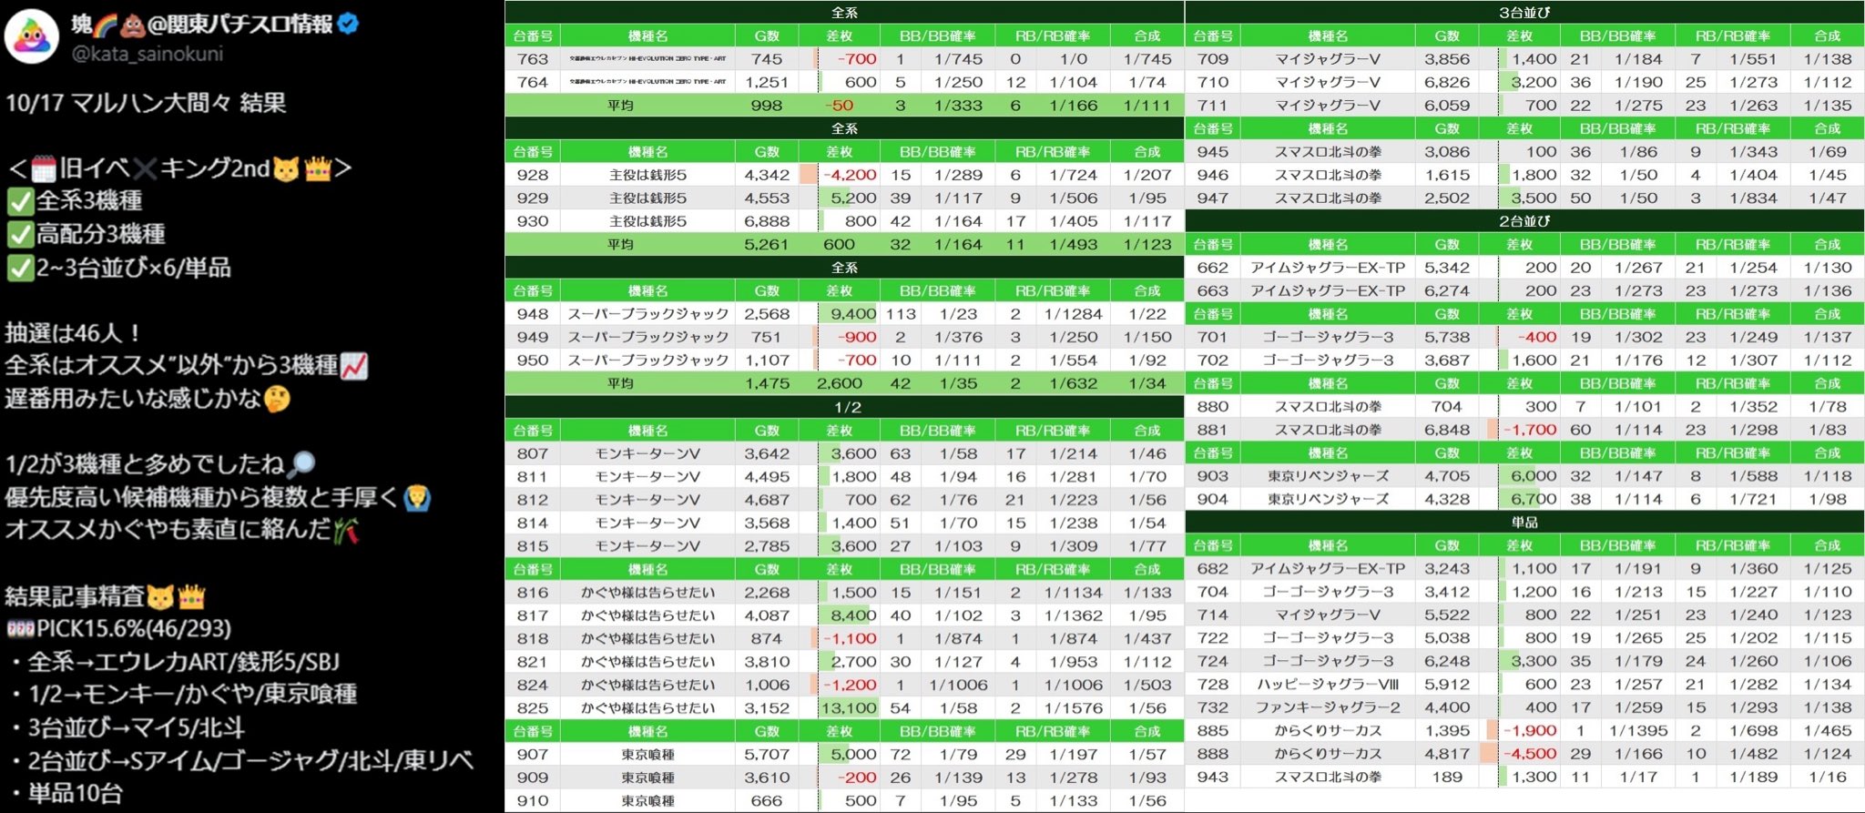Click the -1,700 value in row 881

click(1530, 430)
